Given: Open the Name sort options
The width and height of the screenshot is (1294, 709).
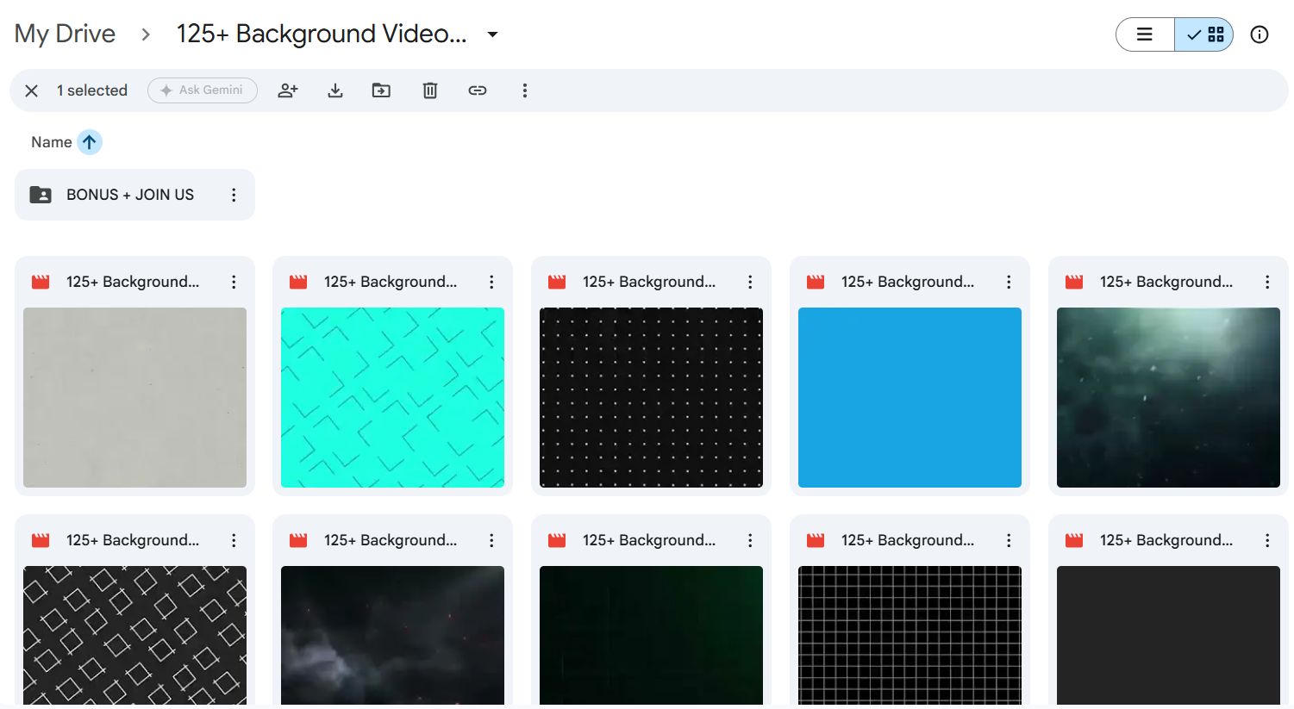Looking at the screenshot, I should click(52, 142).
